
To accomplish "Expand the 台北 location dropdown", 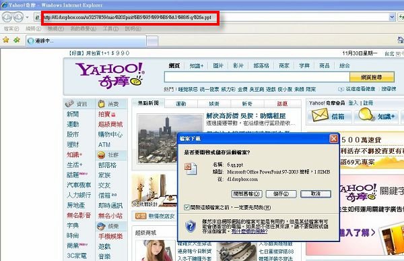I will (398, 54).
